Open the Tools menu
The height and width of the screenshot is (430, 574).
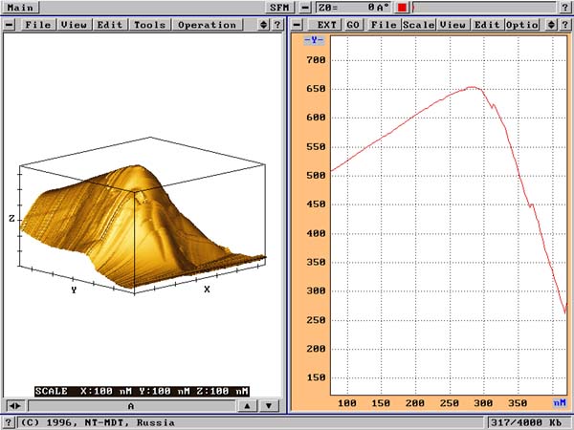149,24
